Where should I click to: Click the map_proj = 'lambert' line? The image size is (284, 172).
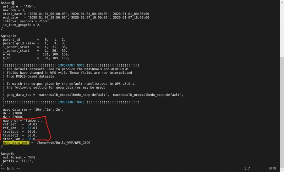point(23,121)
